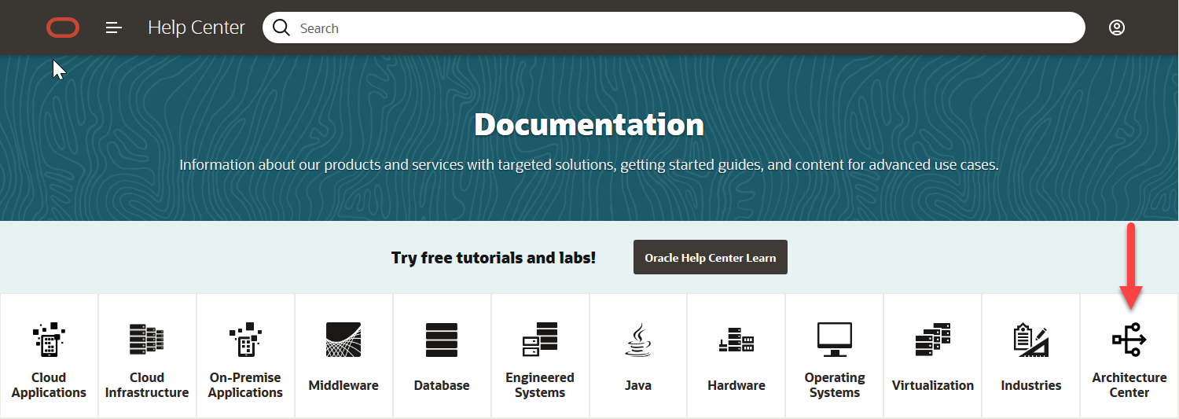Open the Engineered Systems icon
The height and width of the screenshot is (419, 1179).
pyautogui.click(x=540, y=340)
